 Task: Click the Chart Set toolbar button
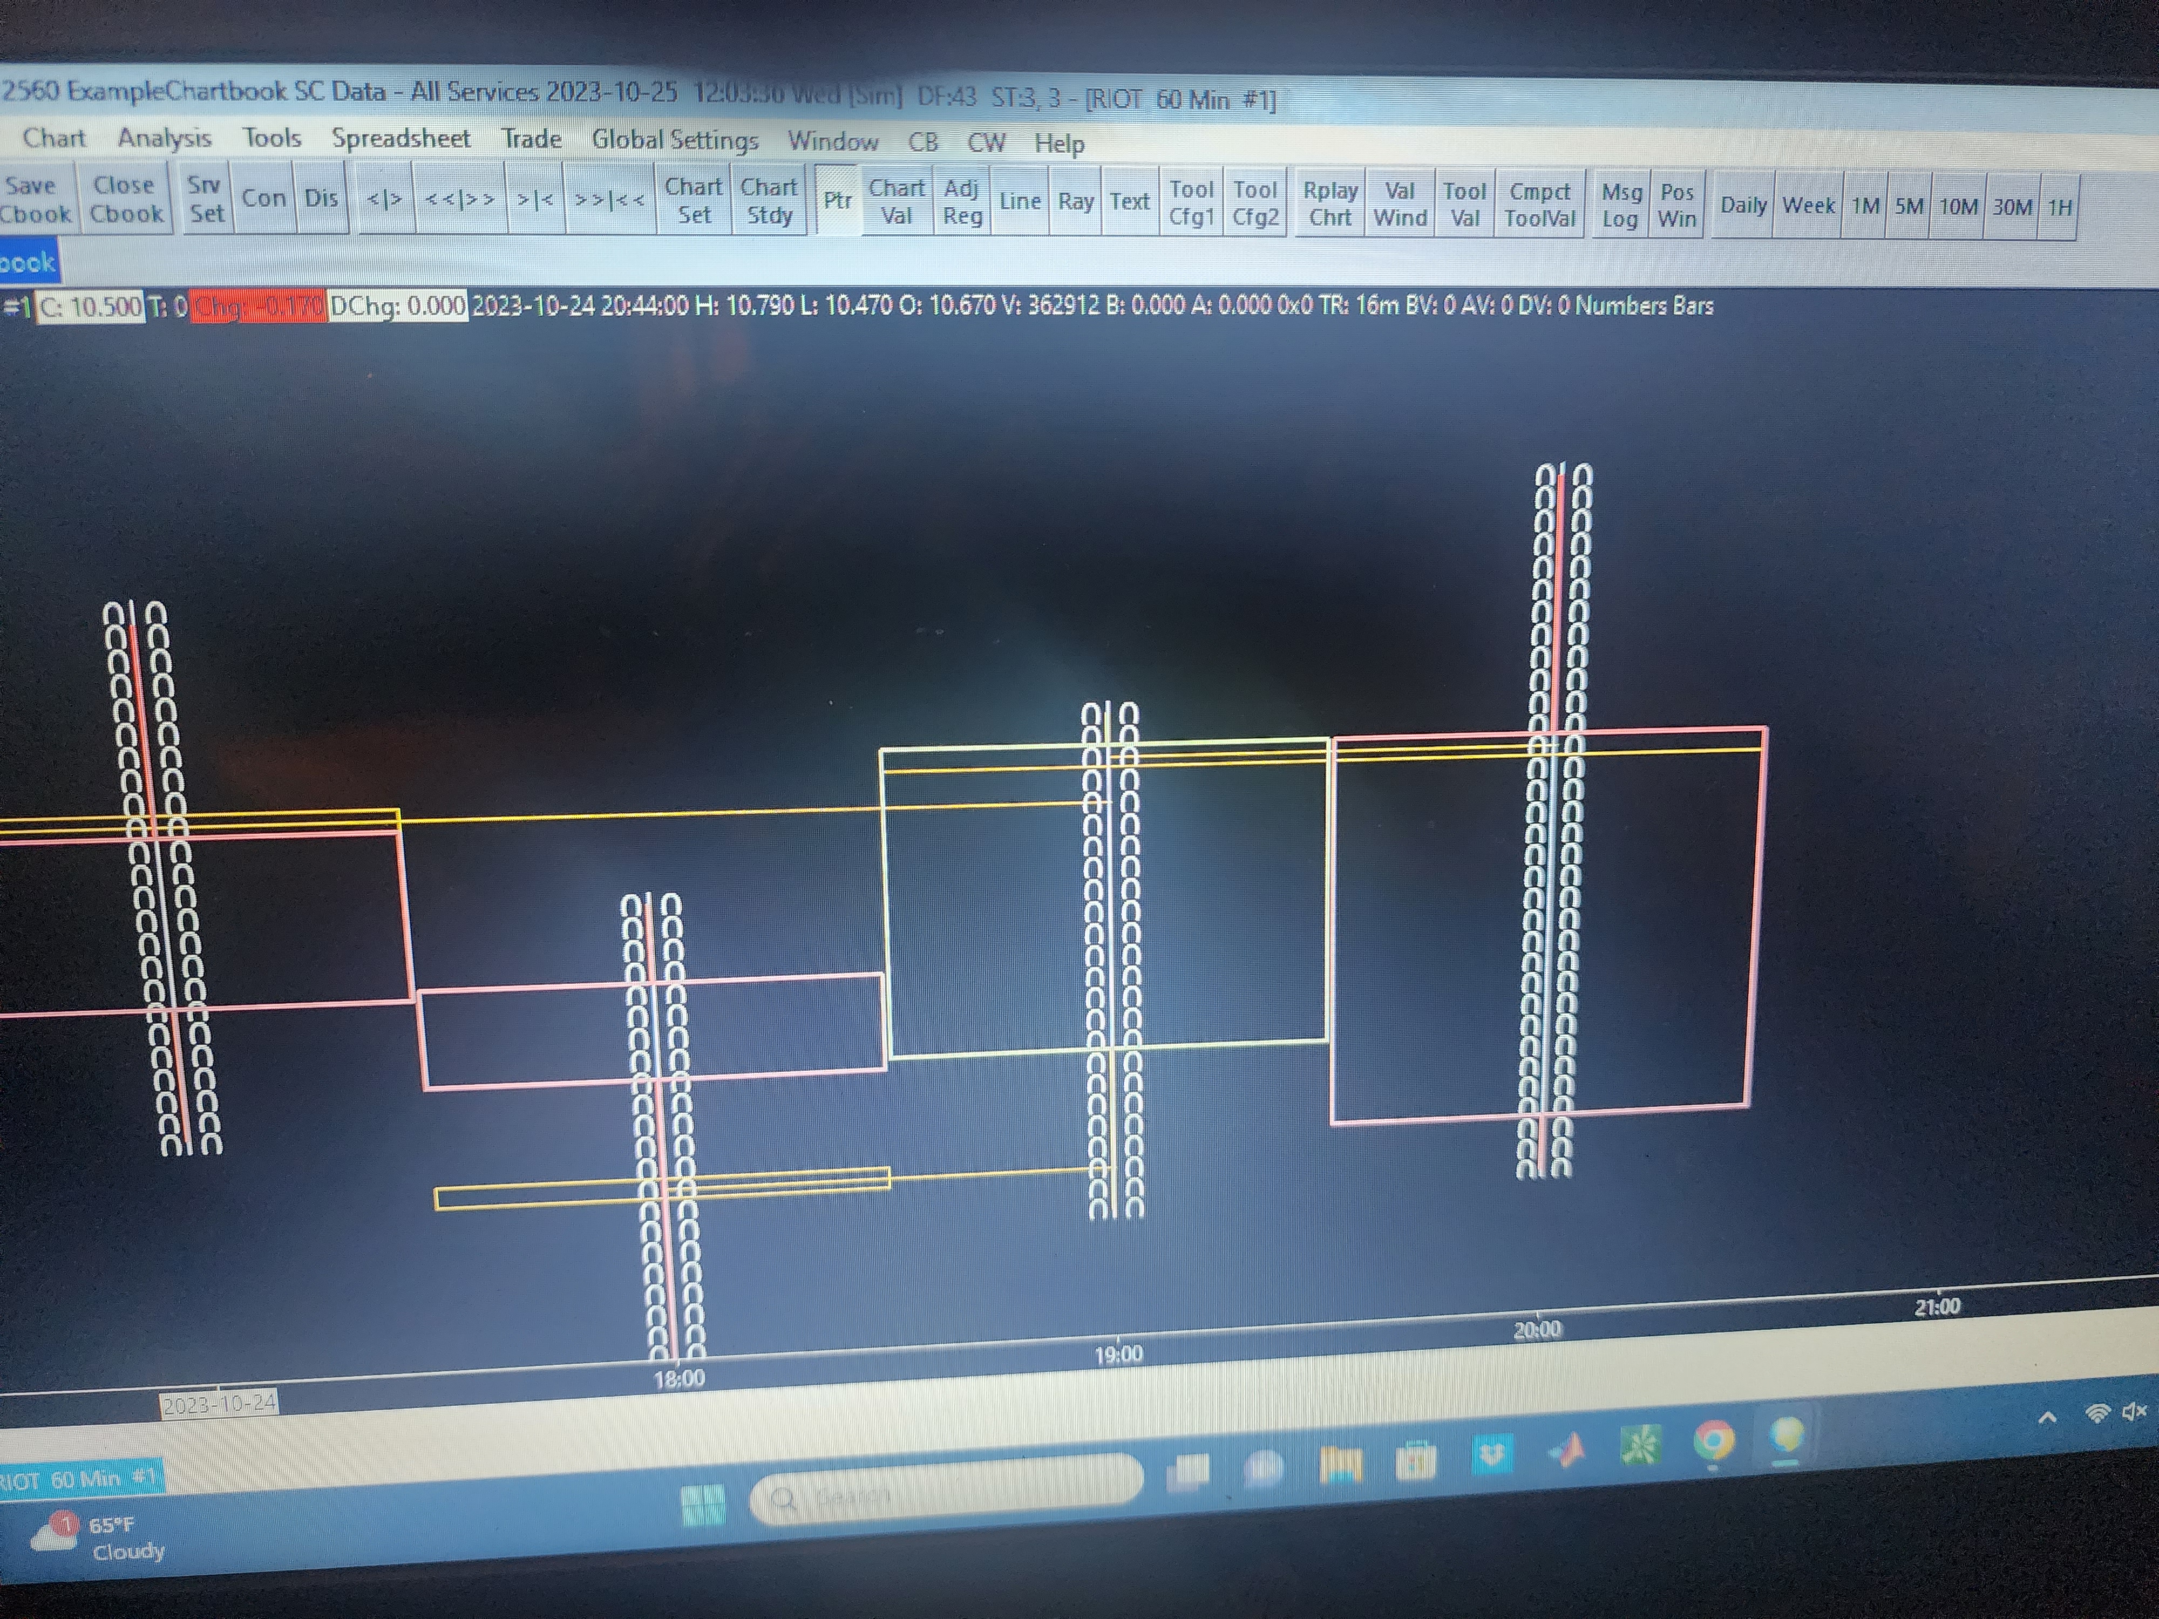[x=693, y=201]
